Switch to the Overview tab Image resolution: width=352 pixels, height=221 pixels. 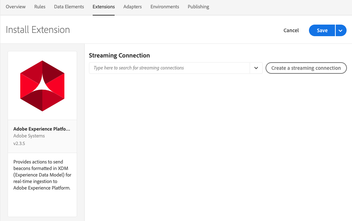click(16, 7)
